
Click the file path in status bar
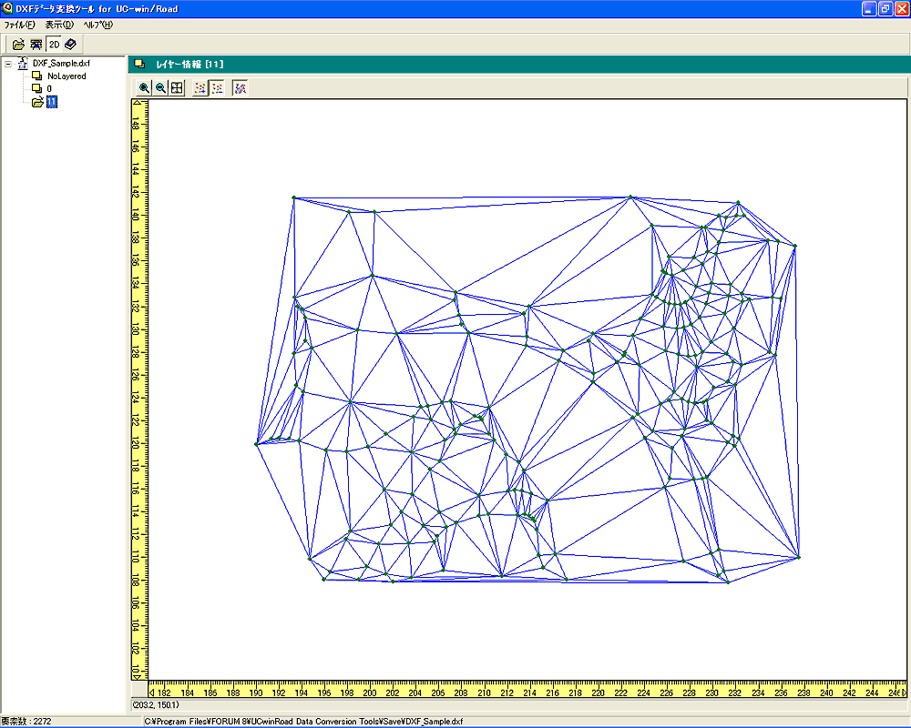[x=304, y=722]
